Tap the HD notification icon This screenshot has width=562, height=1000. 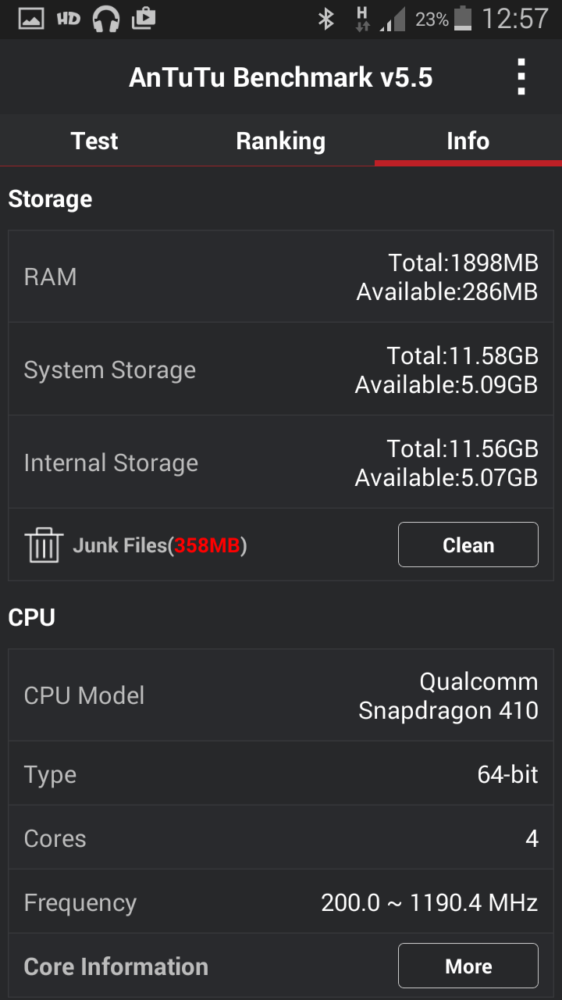[69, 19]
